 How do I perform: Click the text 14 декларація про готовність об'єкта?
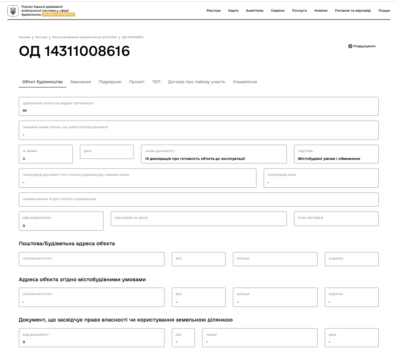point(195,159)
